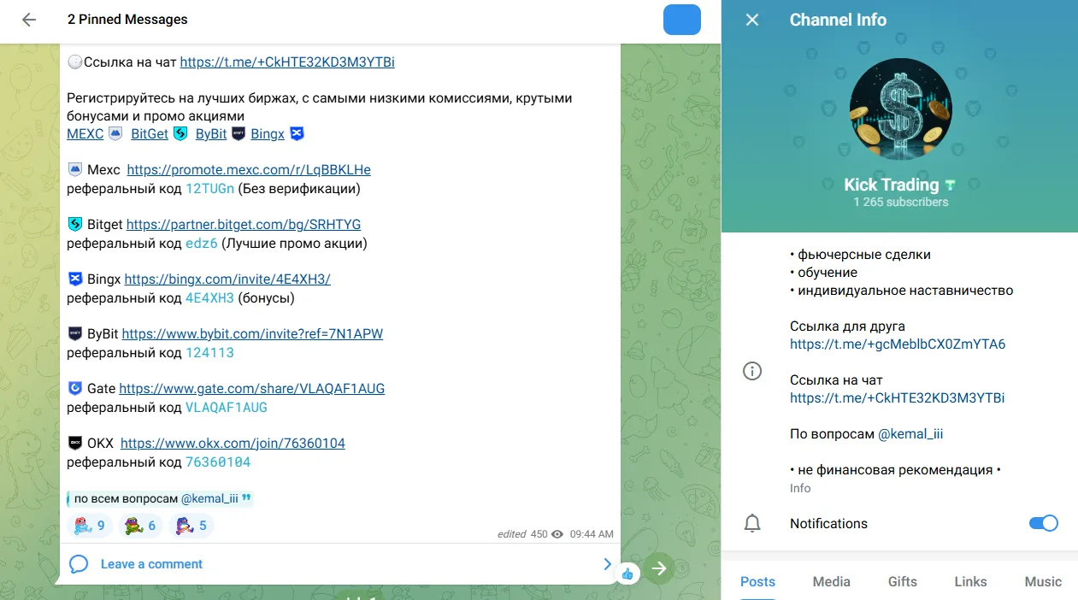Viewport: 1078px width, 600px height.
Task: Click the thumbs up reaction button
Action: pos(627,574)
